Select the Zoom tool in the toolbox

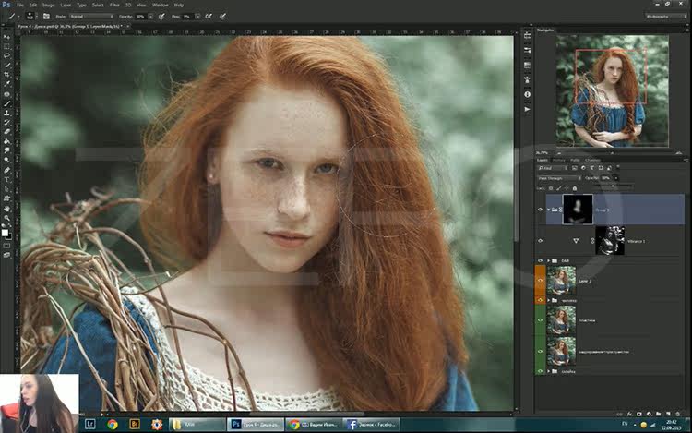6,218
